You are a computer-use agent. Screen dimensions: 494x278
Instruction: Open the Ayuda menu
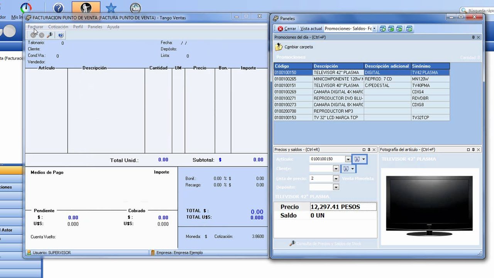(113, 27)
